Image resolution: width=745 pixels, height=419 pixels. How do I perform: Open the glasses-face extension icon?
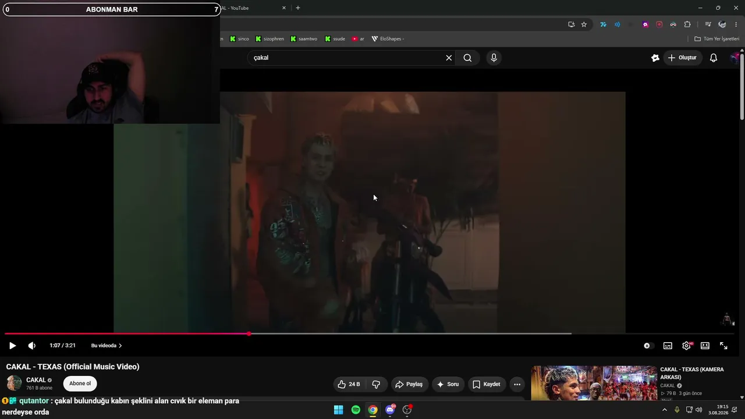[x=673, y=24]
